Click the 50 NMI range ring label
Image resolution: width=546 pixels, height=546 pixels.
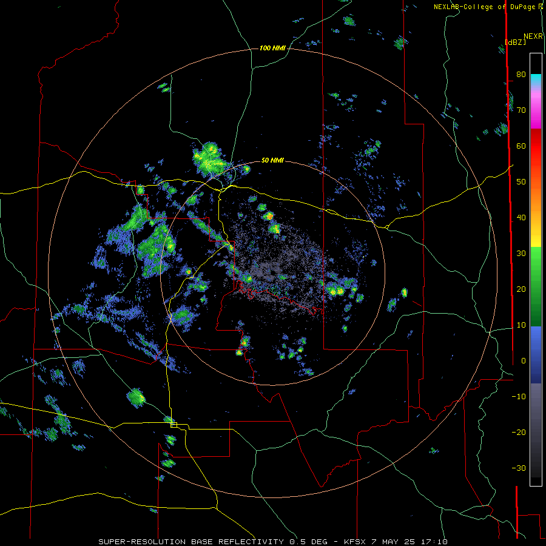272,160
